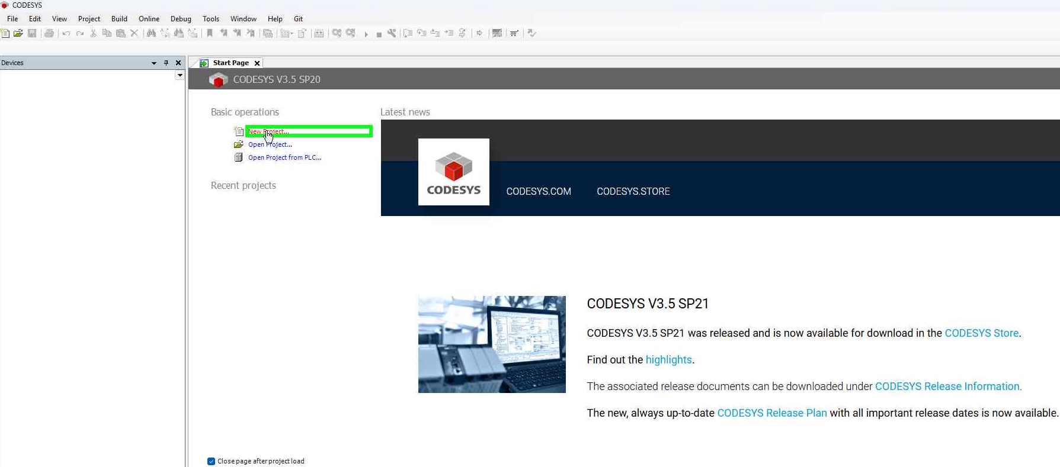
Task: Click the Save toolbar icon
Action: (32, 33)
